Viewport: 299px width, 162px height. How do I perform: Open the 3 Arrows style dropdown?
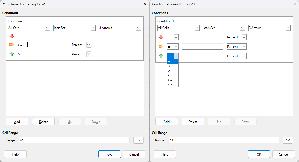120,28
